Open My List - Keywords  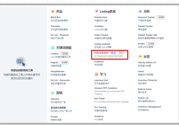[x=60, y=80]
